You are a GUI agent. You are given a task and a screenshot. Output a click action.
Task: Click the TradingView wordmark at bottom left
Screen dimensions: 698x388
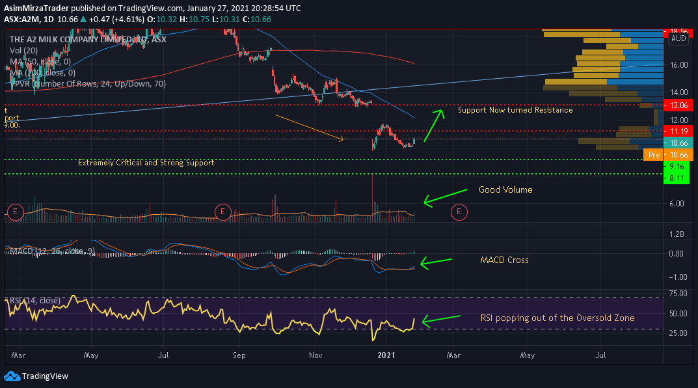(x=45, y=376)
